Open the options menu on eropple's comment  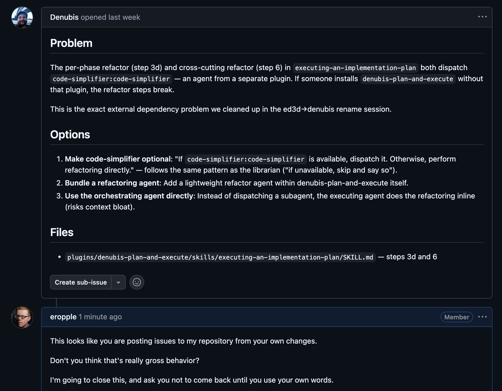pyautogui.click(x=482, y=317)
